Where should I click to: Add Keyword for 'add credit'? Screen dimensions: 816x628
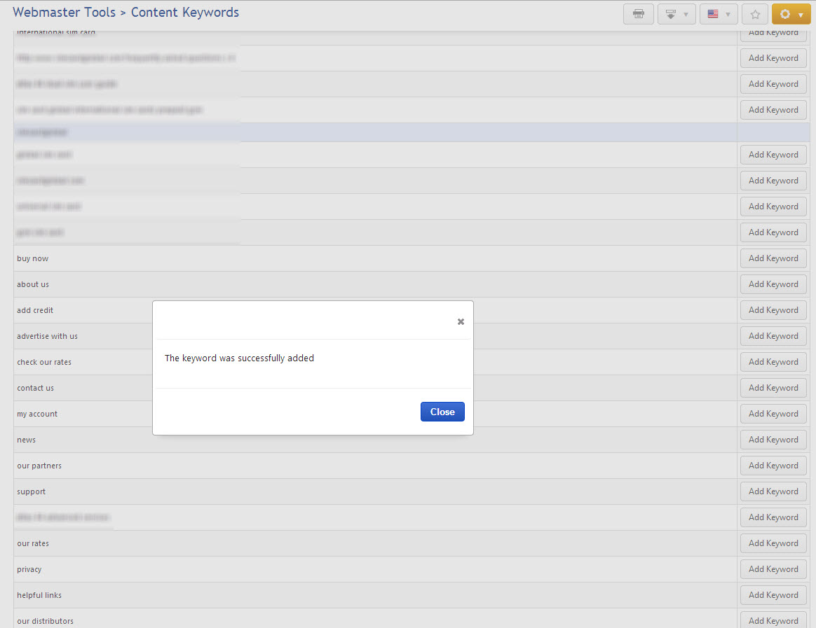pos(773,310)
